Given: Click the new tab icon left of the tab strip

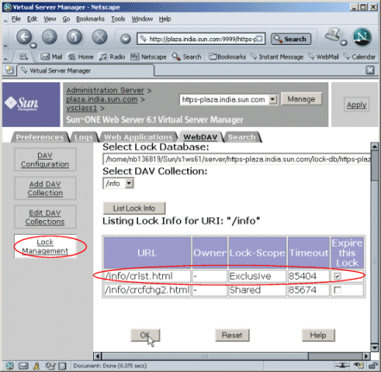Looking at the screenshot, I should (x=9, y=70).
